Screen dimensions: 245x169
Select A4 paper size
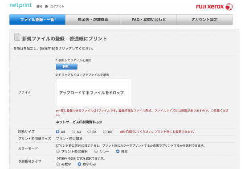click(57, 132)
